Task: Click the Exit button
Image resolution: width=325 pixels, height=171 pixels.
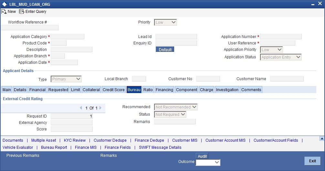Action: tap(312, 161)
